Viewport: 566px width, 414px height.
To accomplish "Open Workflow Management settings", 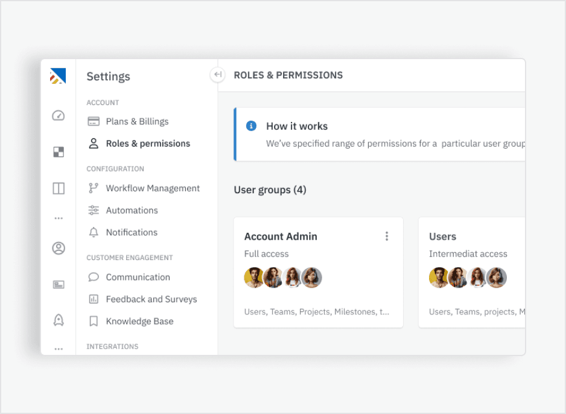I will click(153, 188).
